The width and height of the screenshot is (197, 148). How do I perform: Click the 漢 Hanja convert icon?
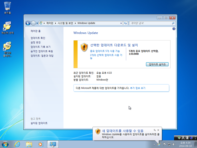pyautogui.click(x=187, y=138)
